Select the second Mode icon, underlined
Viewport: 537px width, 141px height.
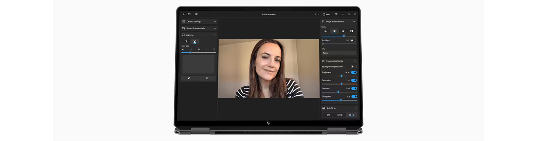pos(335,31)
